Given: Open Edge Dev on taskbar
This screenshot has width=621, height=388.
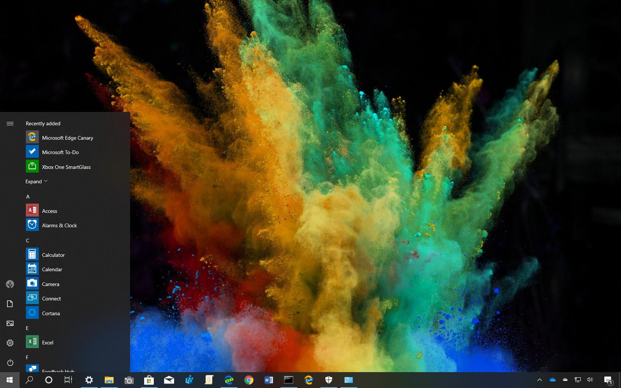Looking at the screenshot, I should pyautogui.click(x=229, y=380).
